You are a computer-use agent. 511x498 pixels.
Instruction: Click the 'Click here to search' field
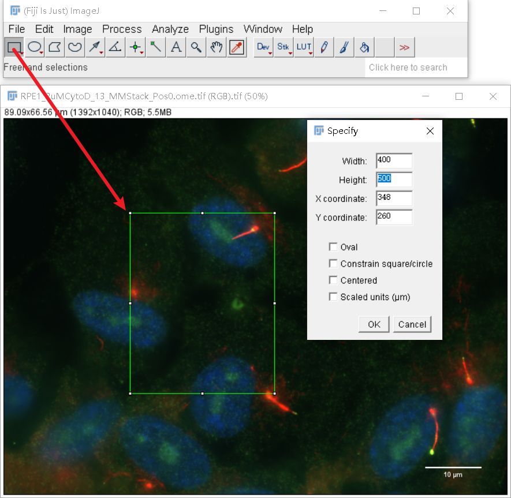tap(416, 68)
